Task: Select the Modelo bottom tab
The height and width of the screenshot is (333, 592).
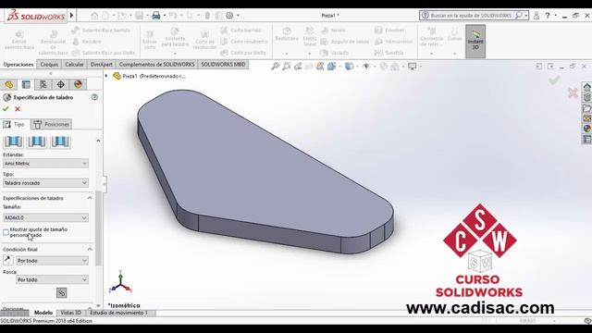Action: click(x=43, y=313)
